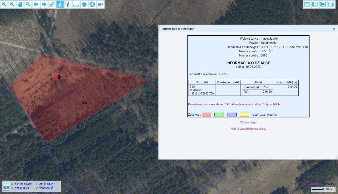Click the longitude value 21° 0' 48.81"
This screenshot has height=194, width=338.
pyautogui.click(x=47, y=184)
